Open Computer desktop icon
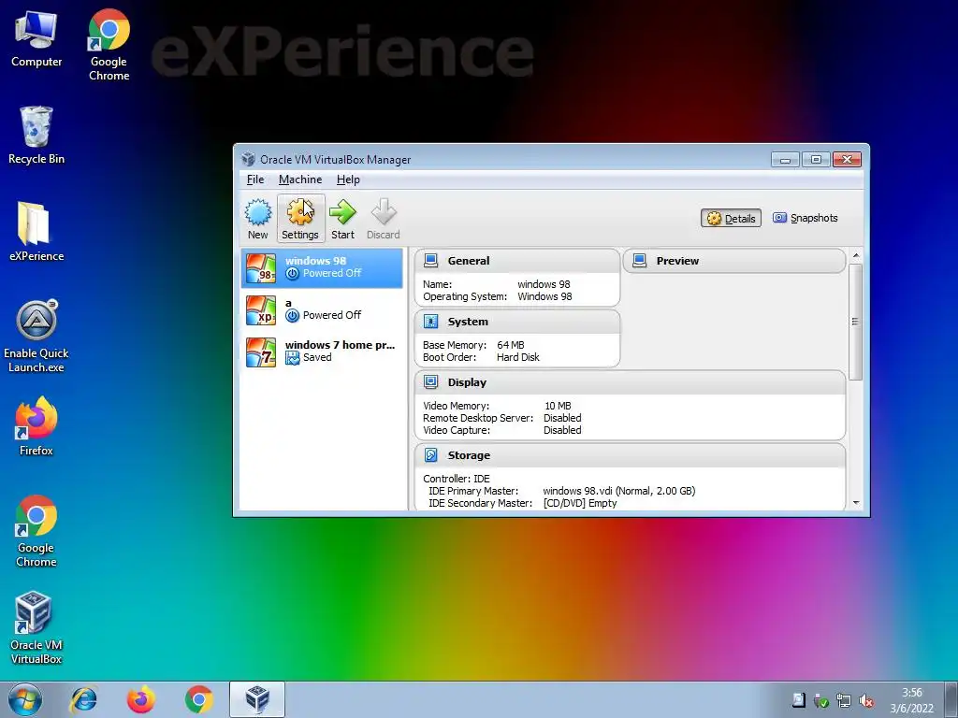 36,39
